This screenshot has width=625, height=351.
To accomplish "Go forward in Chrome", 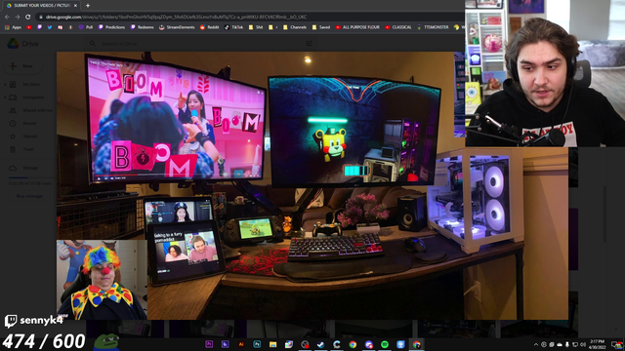I will 18,18.
